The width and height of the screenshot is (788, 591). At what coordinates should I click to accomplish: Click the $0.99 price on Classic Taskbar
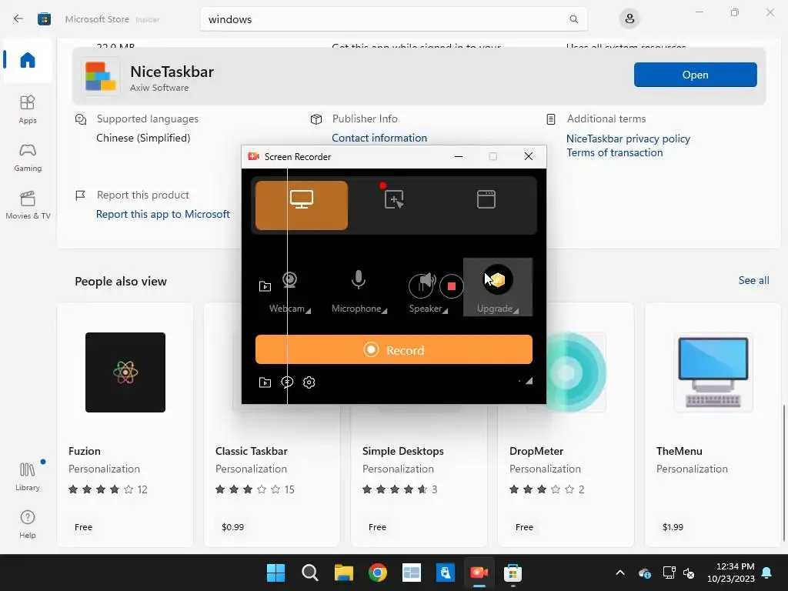click(x=232, y=527)
